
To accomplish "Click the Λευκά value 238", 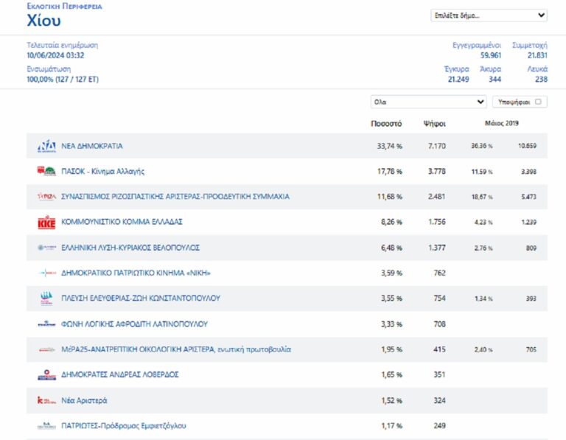I will pyautogui.click(x=541, y=79).
